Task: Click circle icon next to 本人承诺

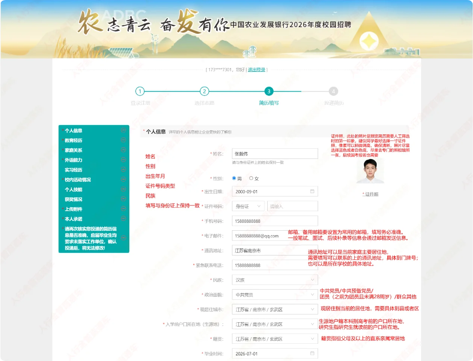Action: tap(123, 219)
